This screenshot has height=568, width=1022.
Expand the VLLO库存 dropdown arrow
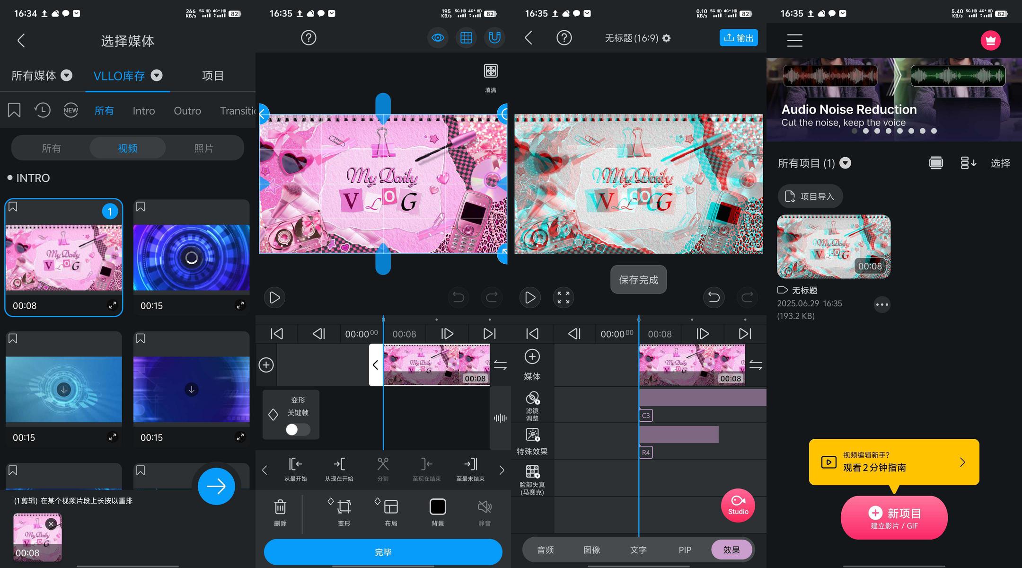[x=157, y=75]
